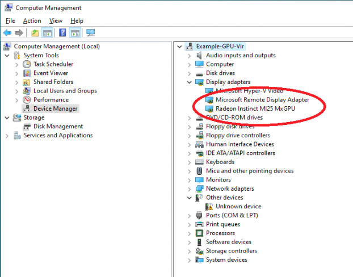Click the Event Viewer icon
This screenshot has width=353, height=277.
tap(27, 73)
